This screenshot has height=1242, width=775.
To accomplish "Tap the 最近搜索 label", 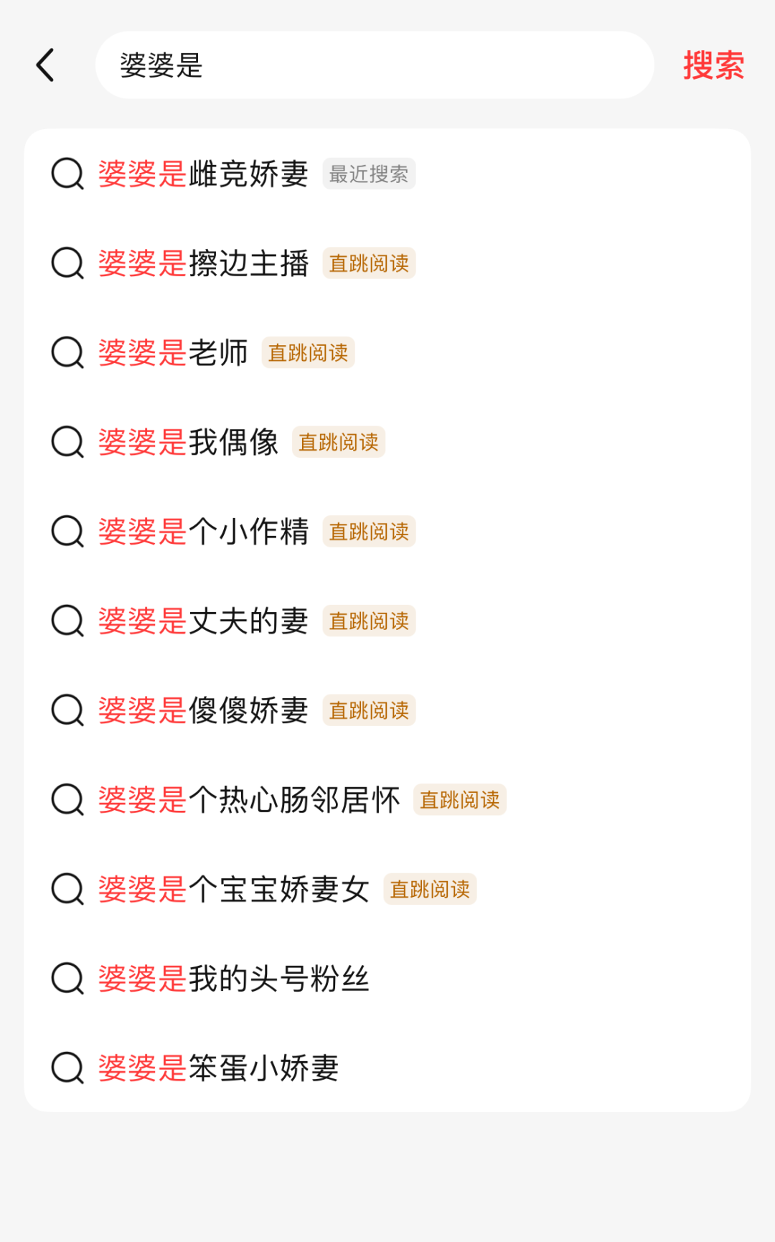I will pyautogui.click(x=369, y=174).
